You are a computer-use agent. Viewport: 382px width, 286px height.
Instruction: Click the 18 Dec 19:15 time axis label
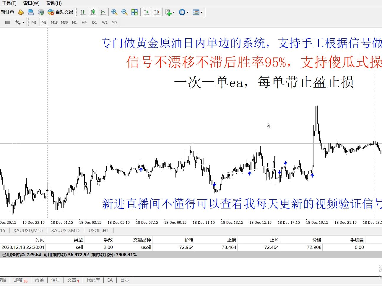click(317, 223)
